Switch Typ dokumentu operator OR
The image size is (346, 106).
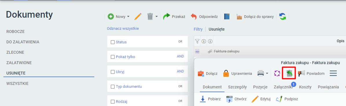click(x=180, y=86)
